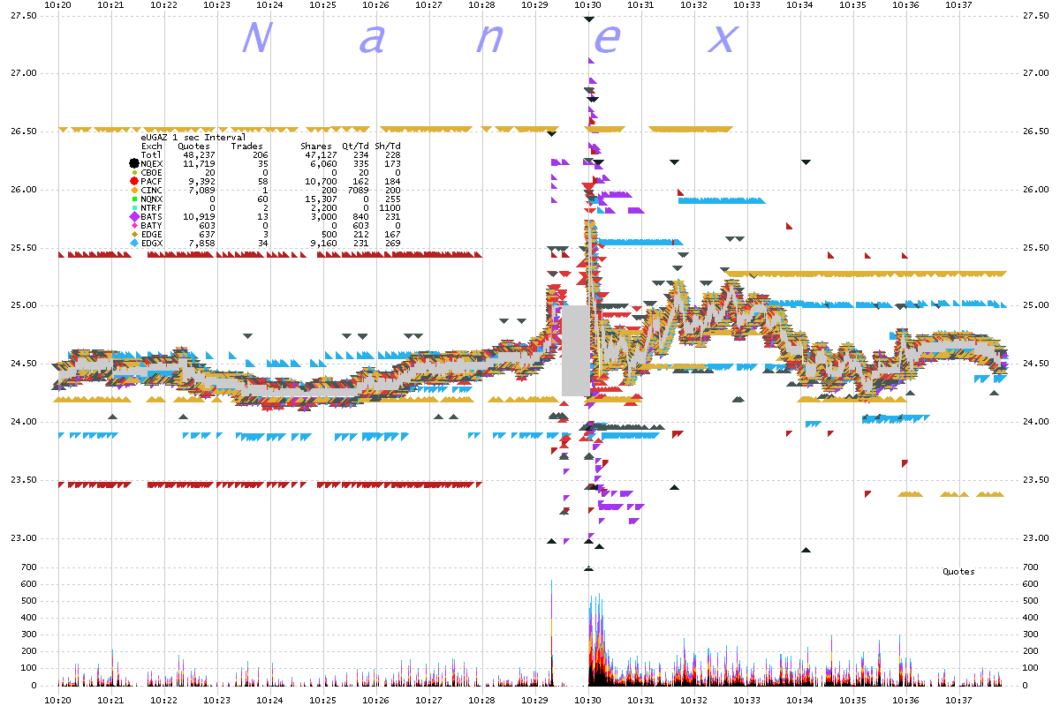
Task: Click the '25.00' label on the left price axis
Action: click(25, 306)
